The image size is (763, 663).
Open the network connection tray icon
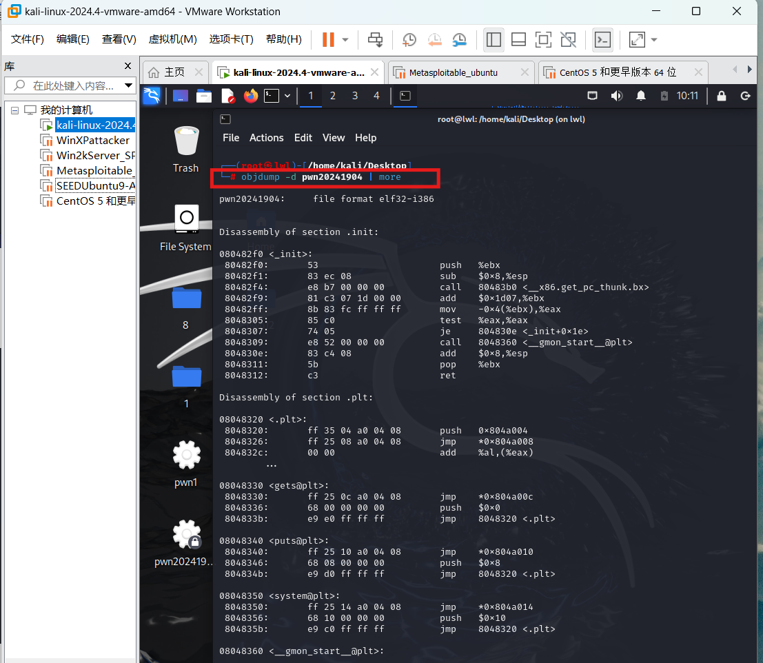pos(592,96)
